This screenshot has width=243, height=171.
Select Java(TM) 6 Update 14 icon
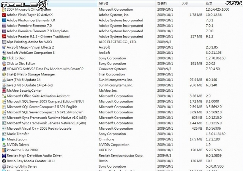(4, 80)
